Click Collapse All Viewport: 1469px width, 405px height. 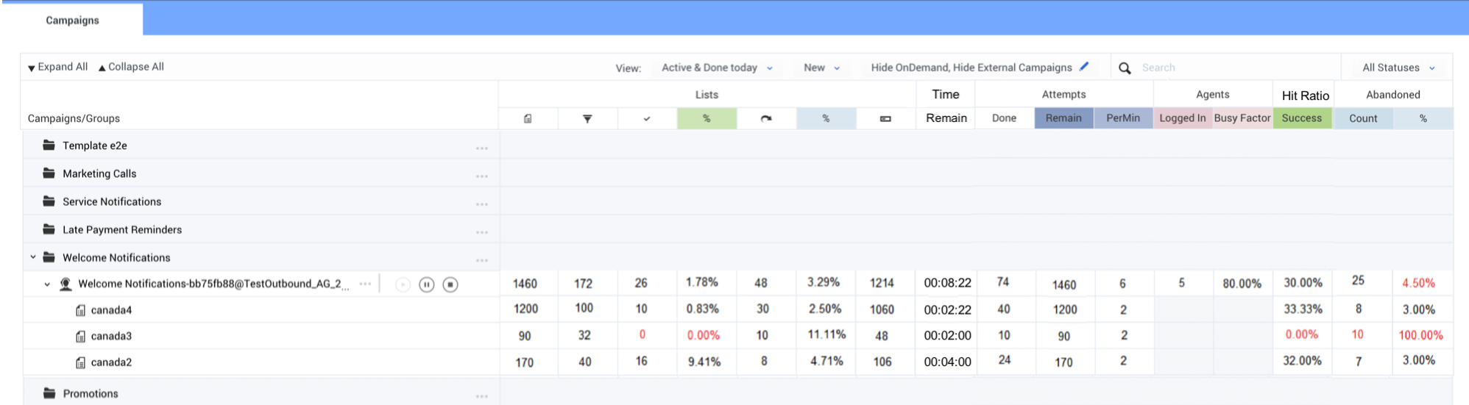point(131,67)
